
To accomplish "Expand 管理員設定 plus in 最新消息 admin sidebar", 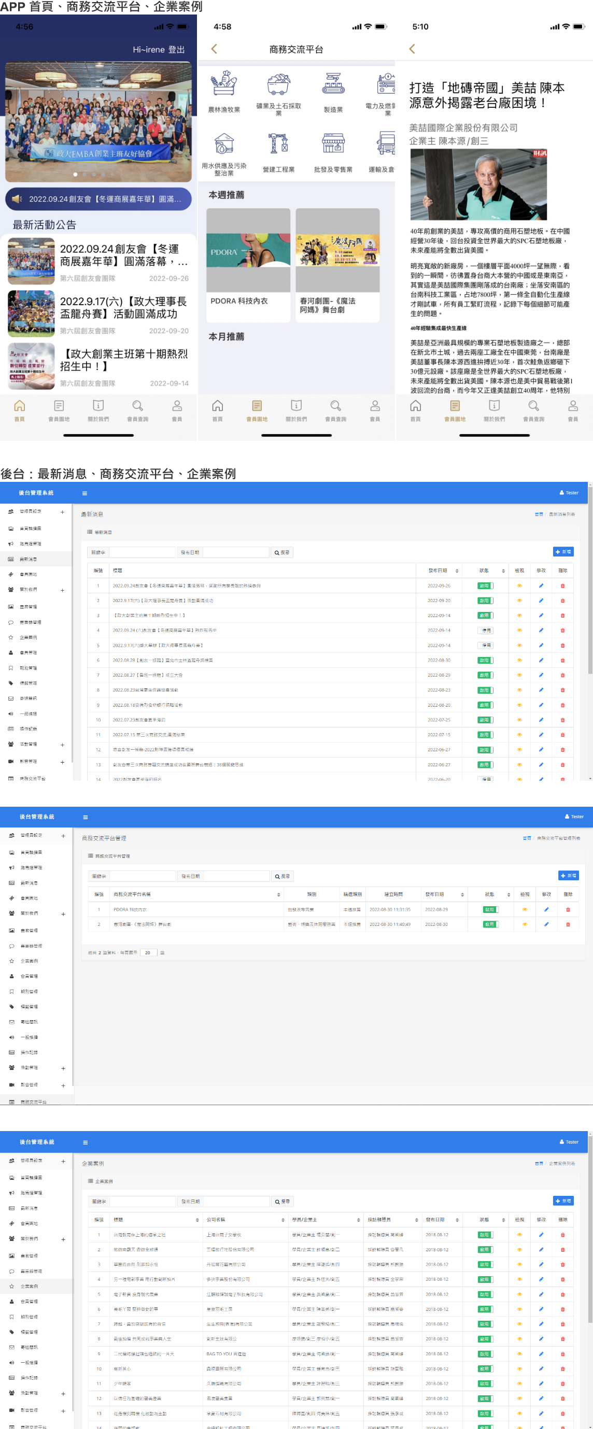I will 63,512.
